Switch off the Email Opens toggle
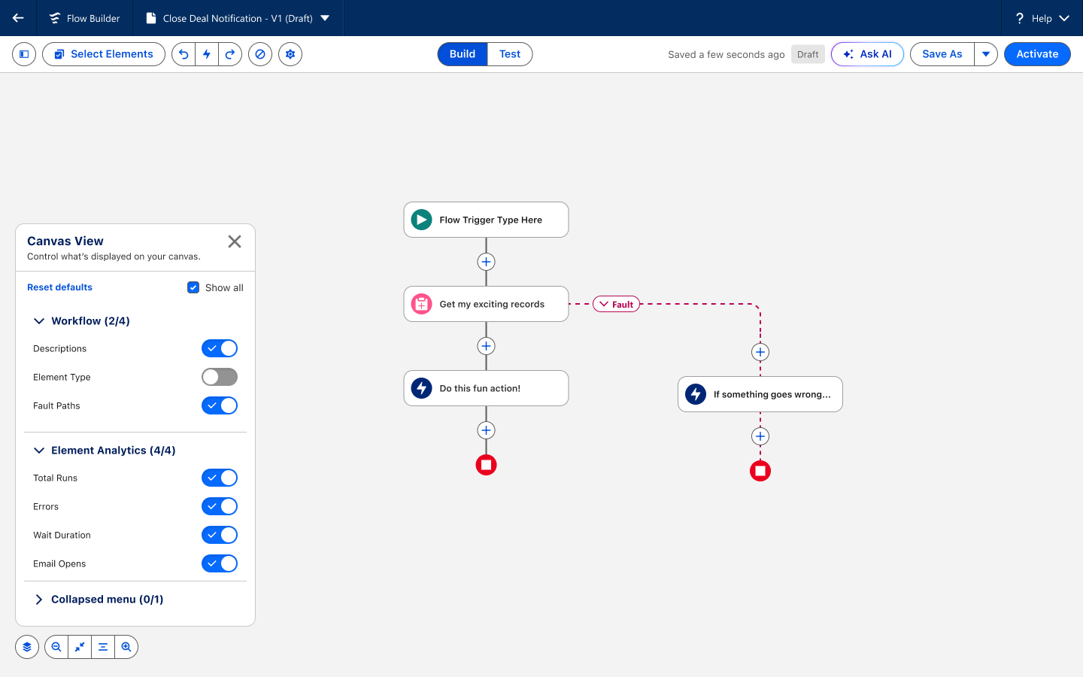 point(220,563)
